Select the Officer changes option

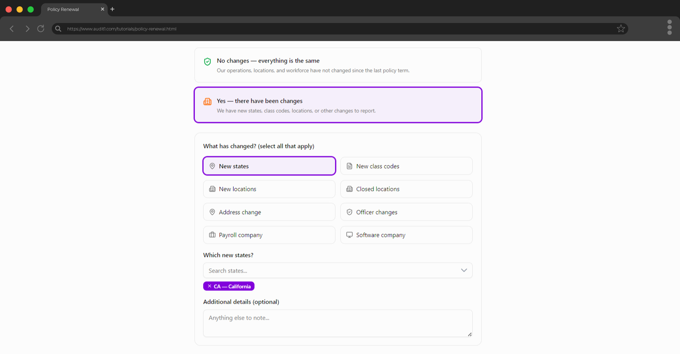[x=406, y=212]
